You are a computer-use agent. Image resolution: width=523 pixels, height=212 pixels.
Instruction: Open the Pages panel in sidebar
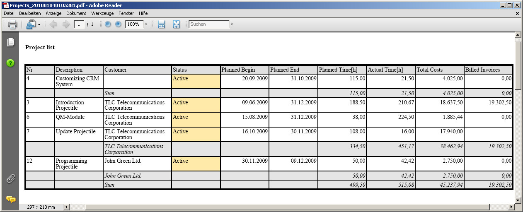pyautogui.click(x=11, y=42)
